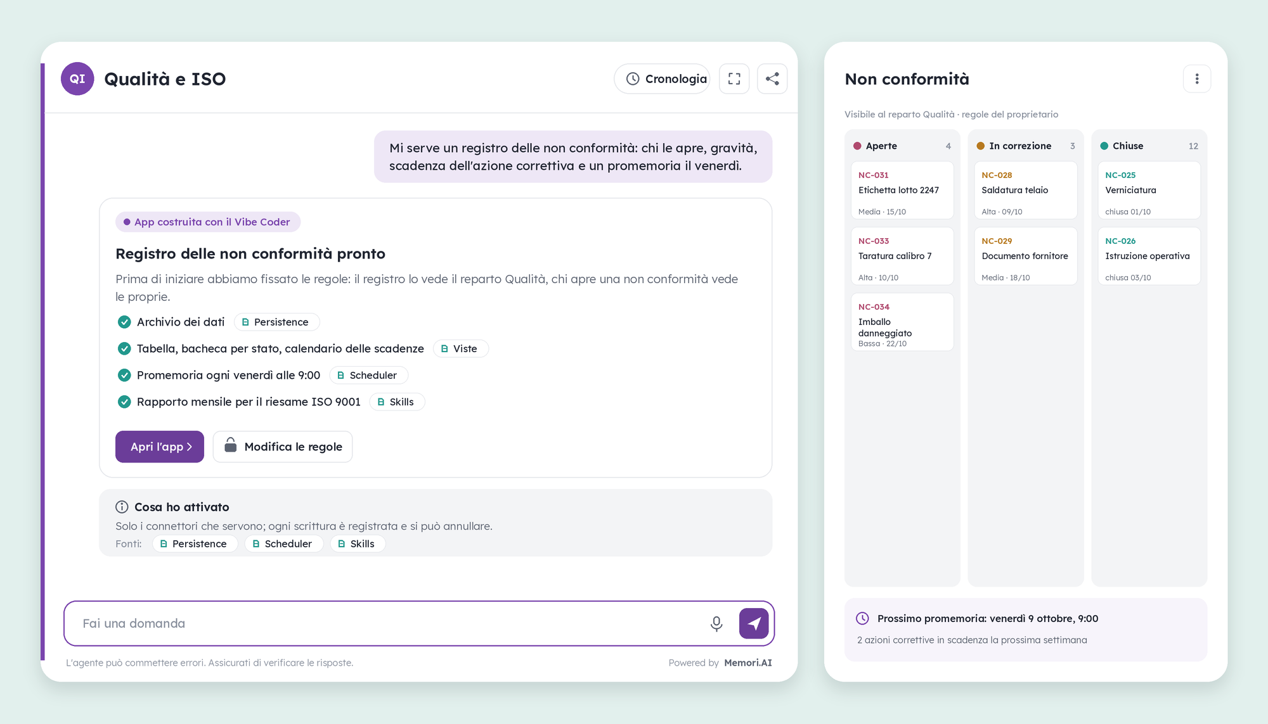Select the Scheduler source chip under Fonti
Image resolution: width=1268 pixels, height=724 pixels.
click(283, 543)
